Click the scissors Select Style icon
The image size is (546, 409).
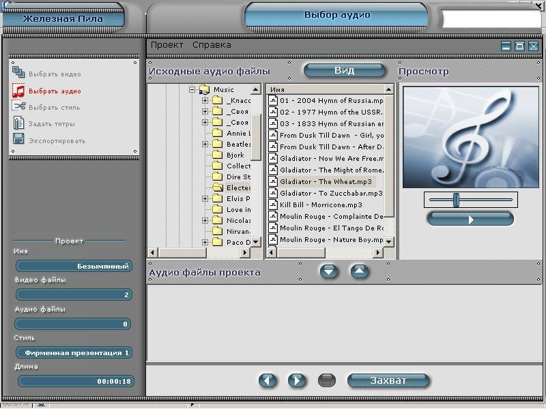click(18, 106)
